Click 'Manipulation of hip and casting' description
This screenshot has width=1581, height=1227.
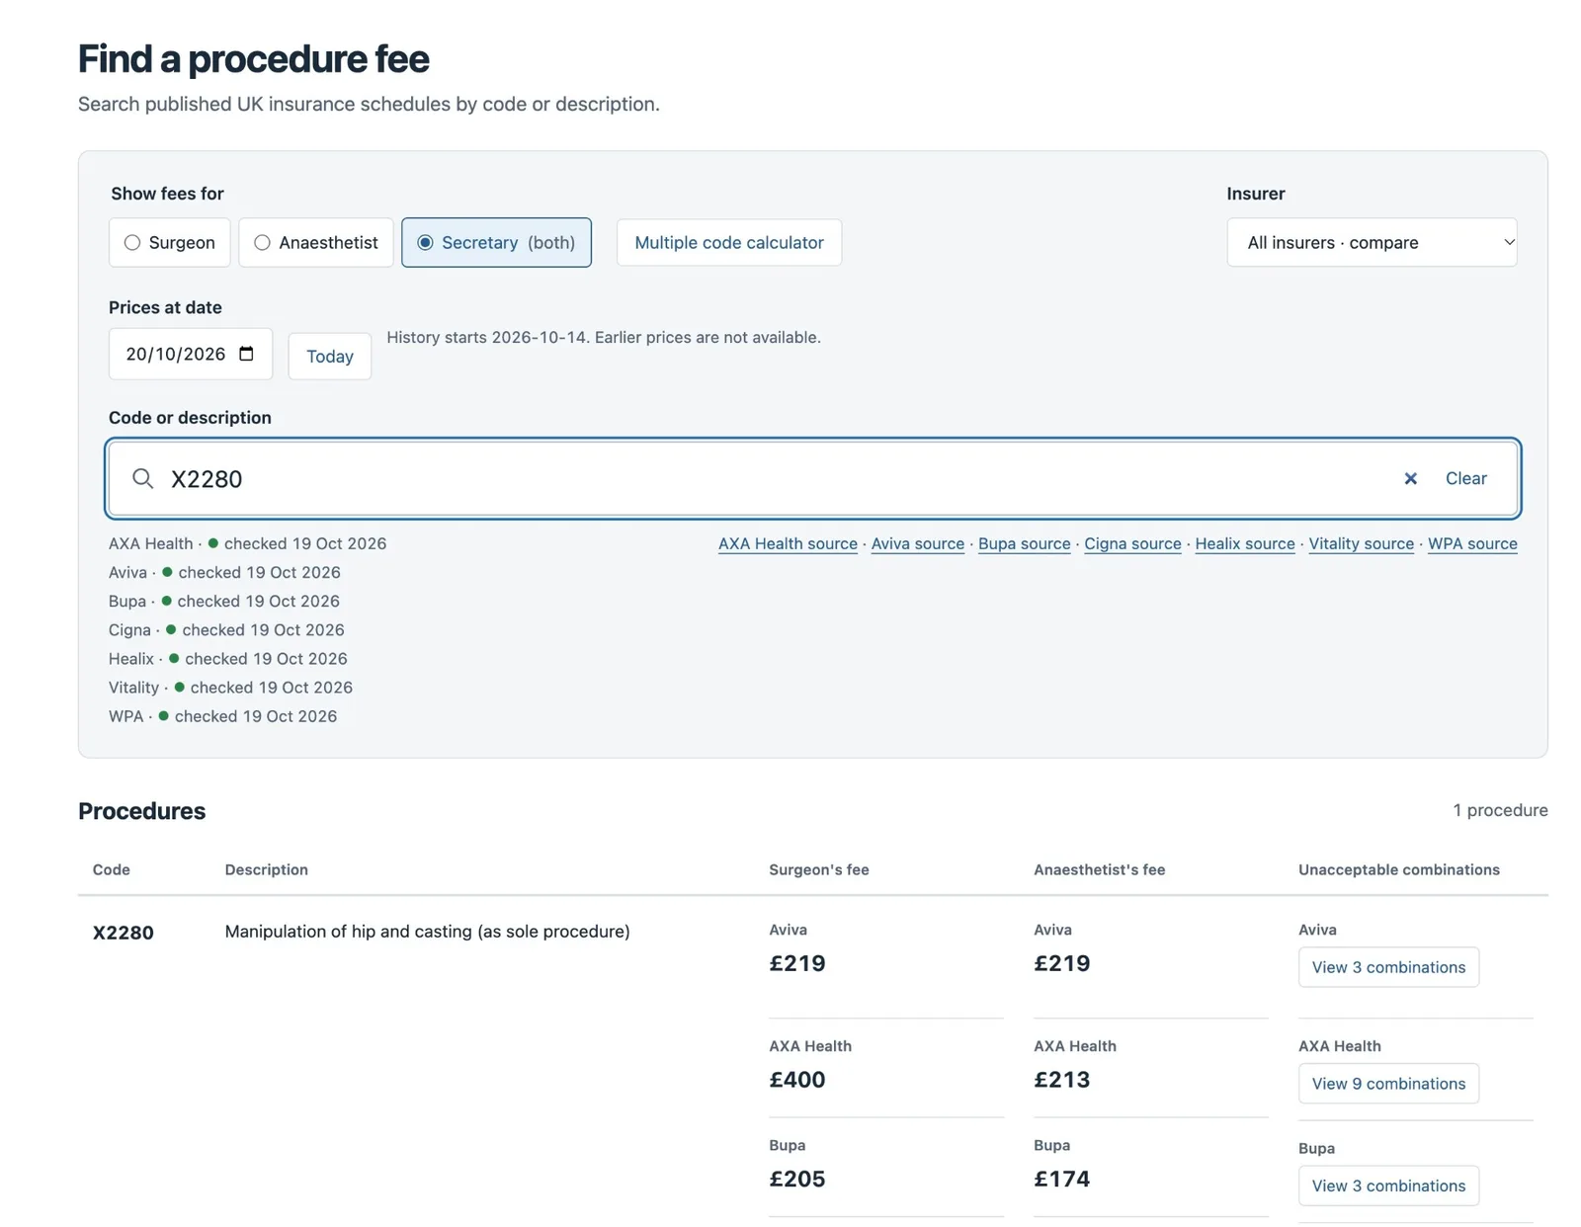click(427, 932)
